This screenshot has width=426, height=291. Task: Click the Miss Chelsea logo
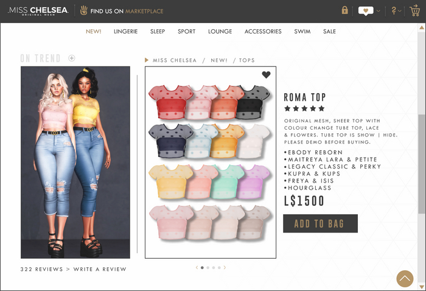pos(38,11)
